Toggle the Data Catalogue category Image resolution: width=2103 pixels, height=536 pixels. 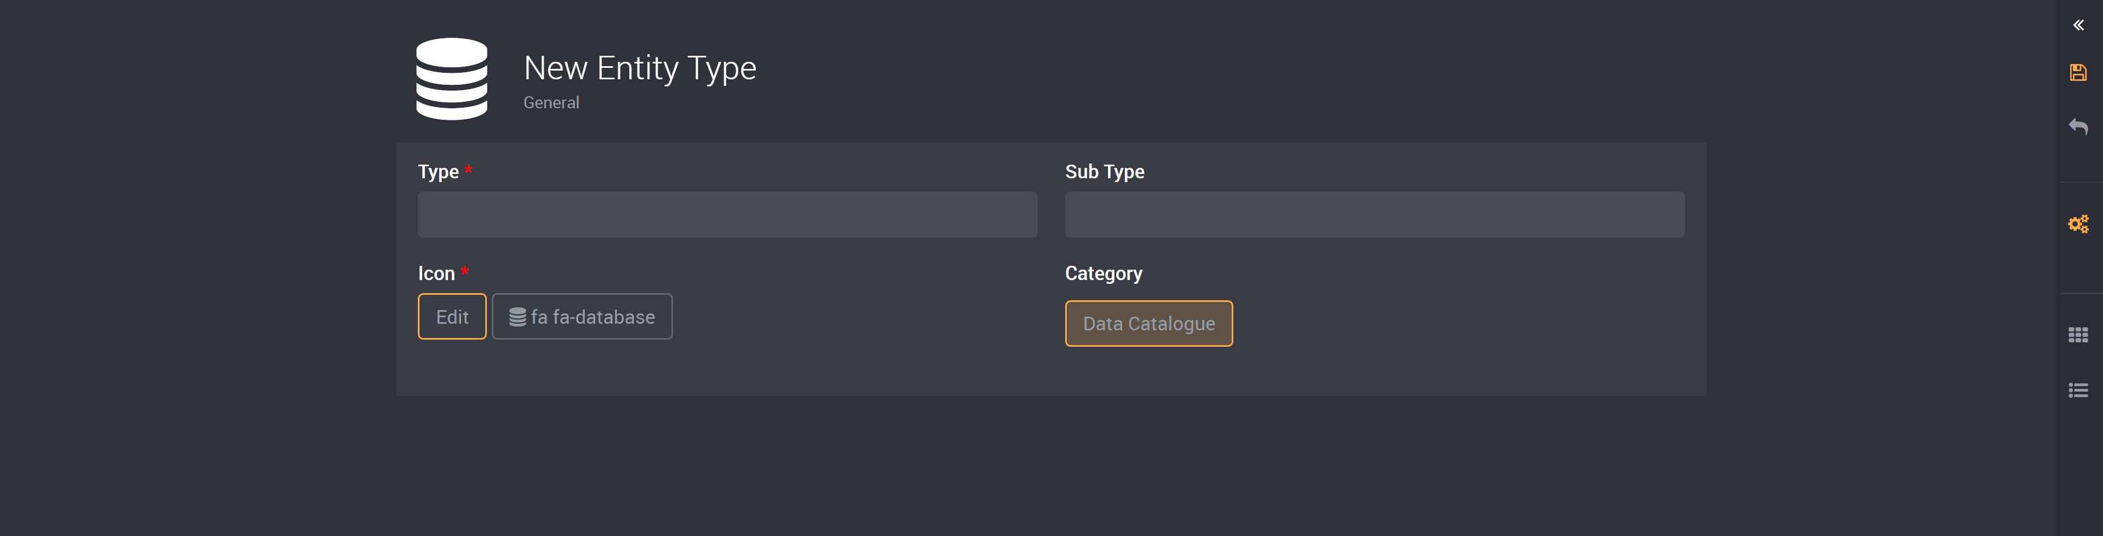1148,324
